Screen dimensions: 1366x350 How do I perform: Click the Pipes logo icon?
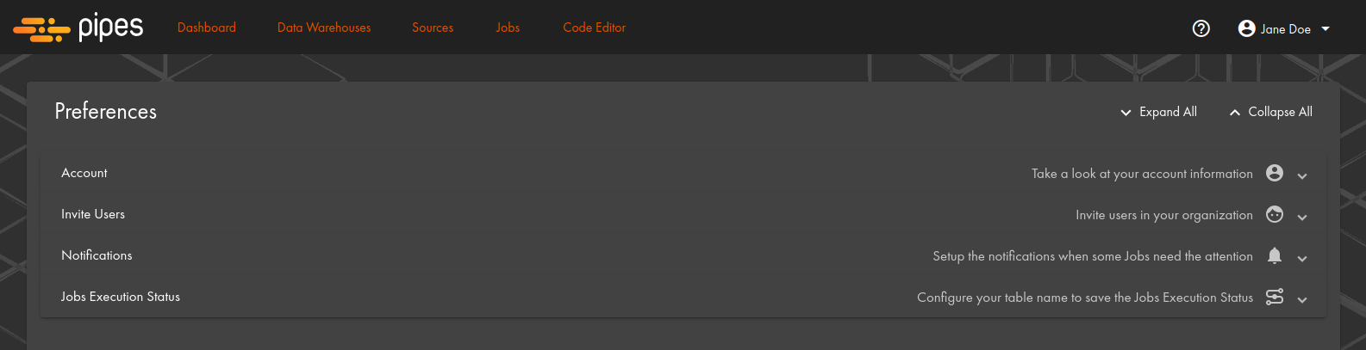[41, 28]
